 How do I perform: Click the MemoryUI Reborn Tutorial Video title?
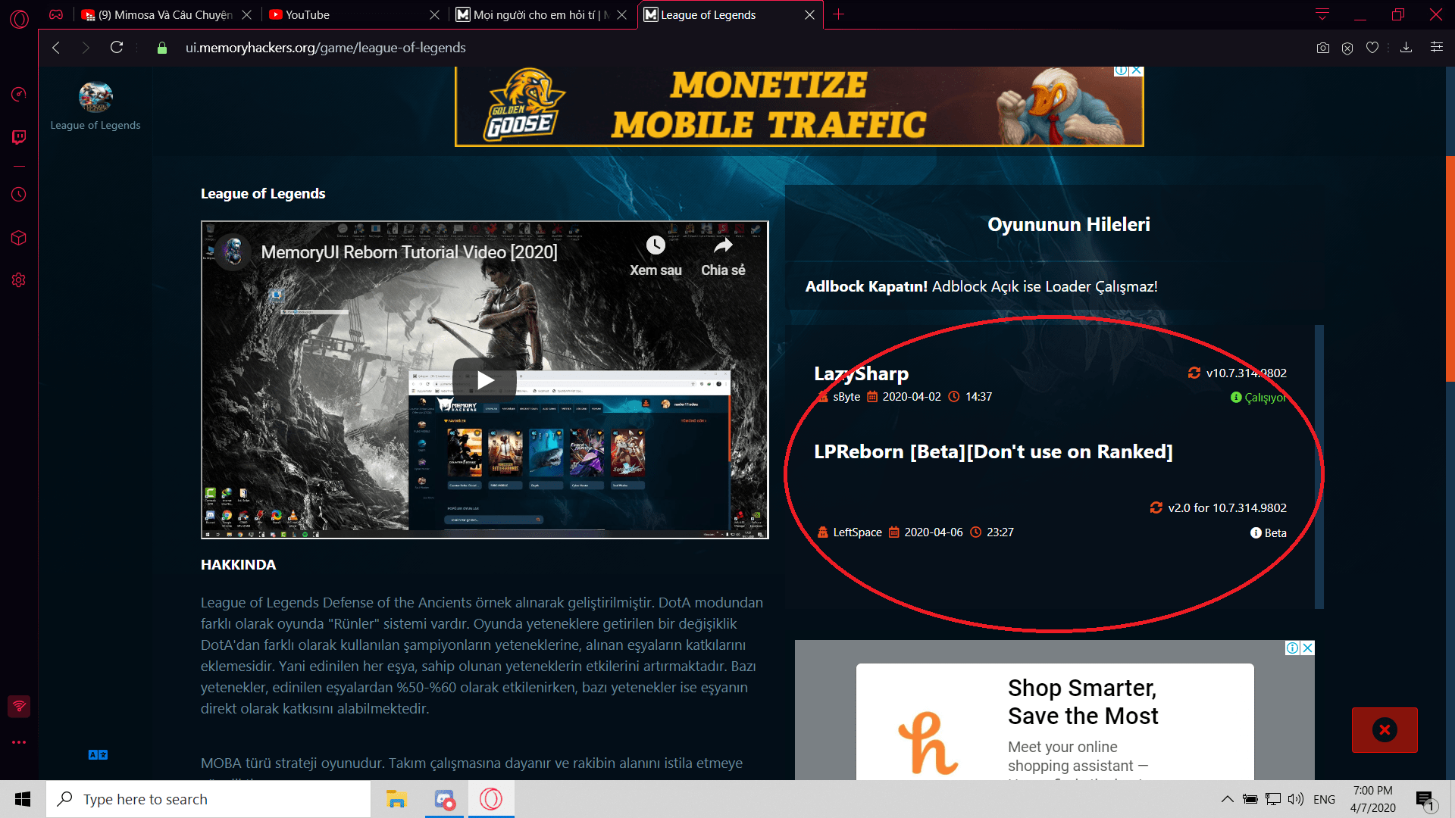(409, 252)
